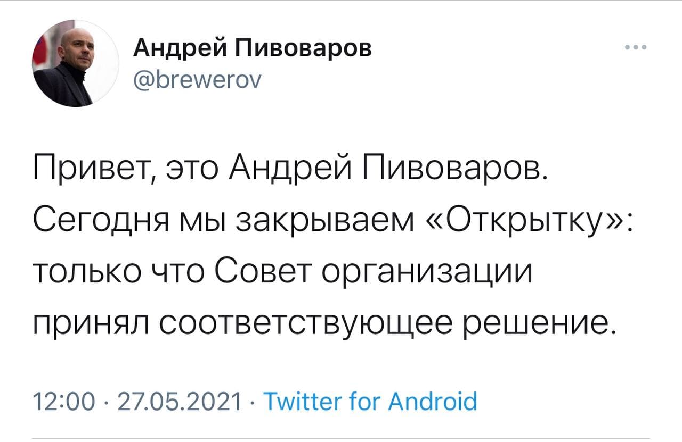The height and width of the screenshot is (442, 682).
Task: Open the Андрей Пивоваров display name link
Action: tap(252, 49)
